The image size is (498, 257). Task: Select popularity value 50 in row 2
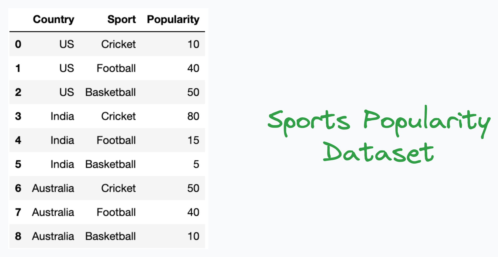coord(193,92)
